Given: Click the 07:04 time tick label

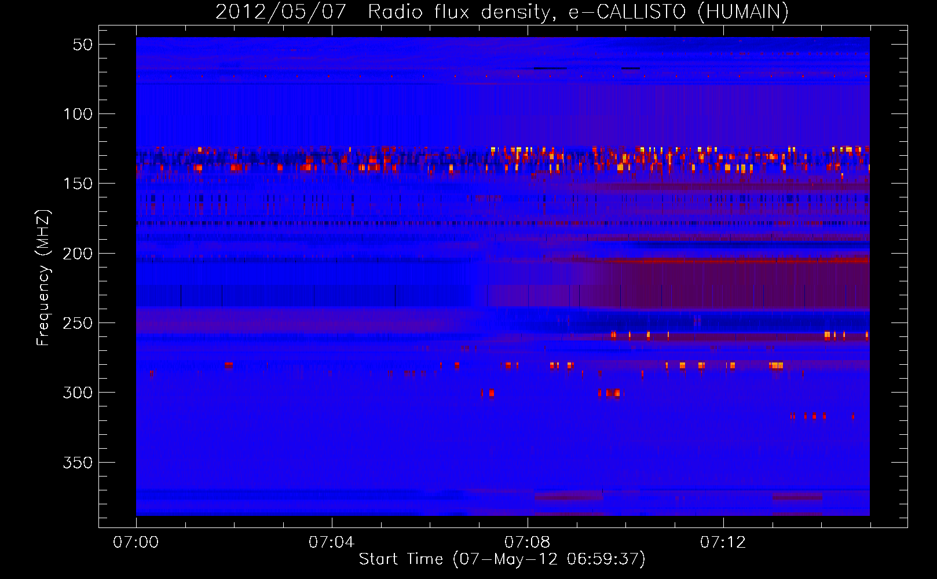Looking at the screenshot, I should [x=331, y=543].
